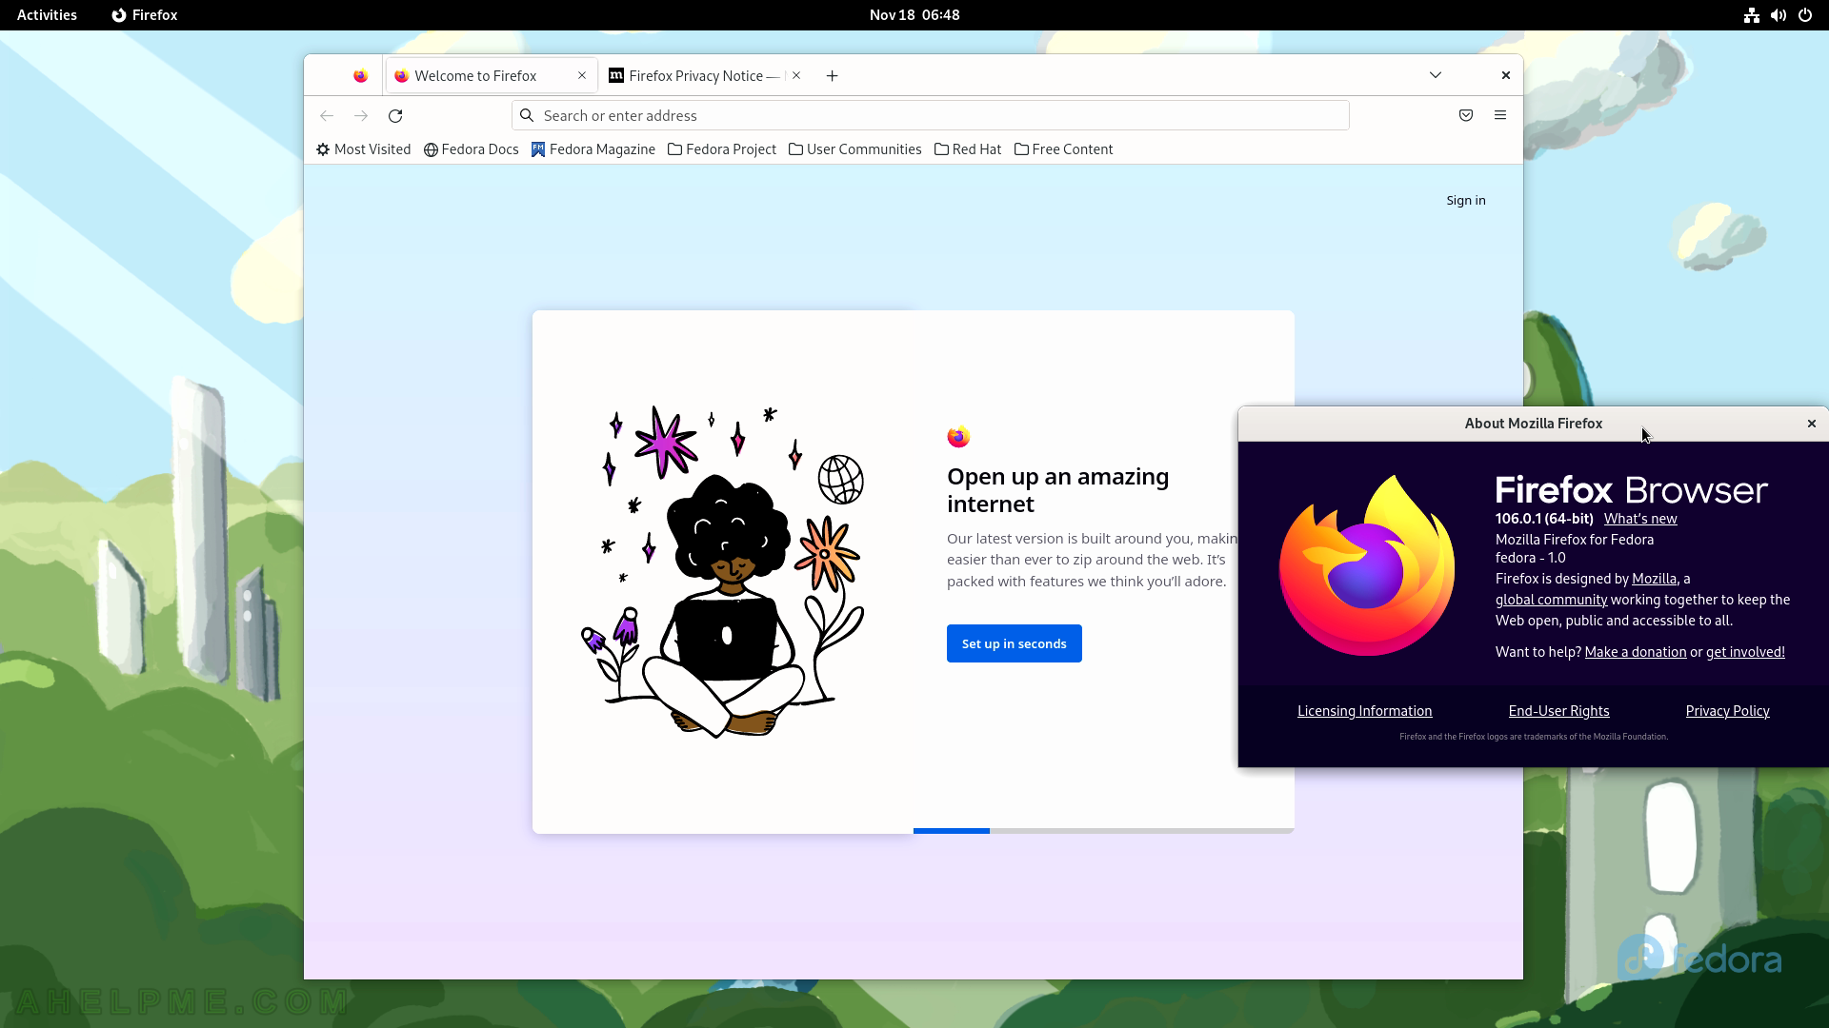Image resolution: width=1829 pixels, height=1028 pixels.
Task: Open the clock and calendar panel
Action: tap(914, 15)
